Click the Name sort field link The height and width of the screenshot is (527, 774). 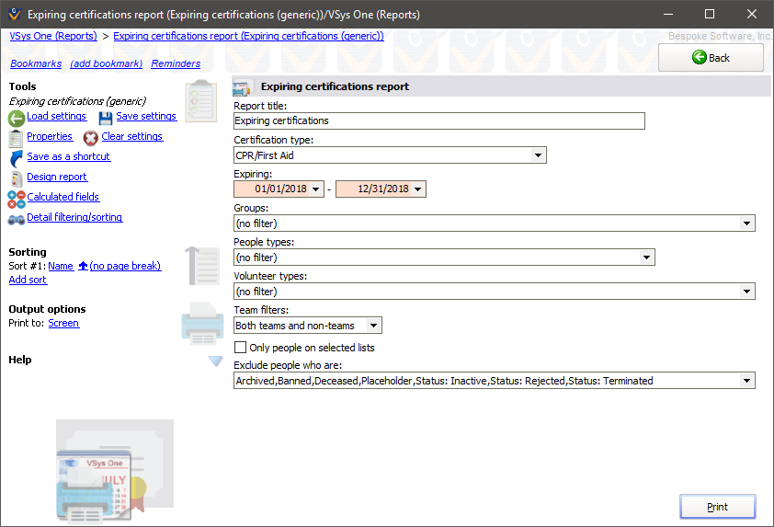[x=61, y=266]
